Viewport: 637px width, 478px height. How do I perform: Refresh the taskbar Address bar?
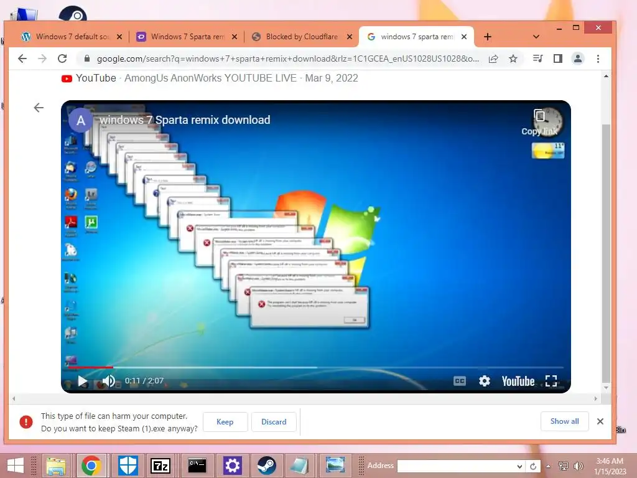pos(533,466)
